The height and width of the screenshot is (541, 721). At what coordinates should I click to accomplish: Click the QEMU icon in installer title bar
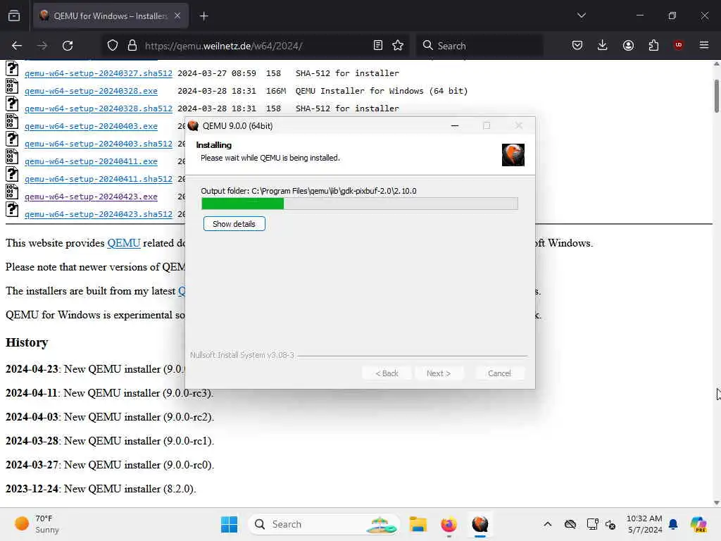pos(193,125)
